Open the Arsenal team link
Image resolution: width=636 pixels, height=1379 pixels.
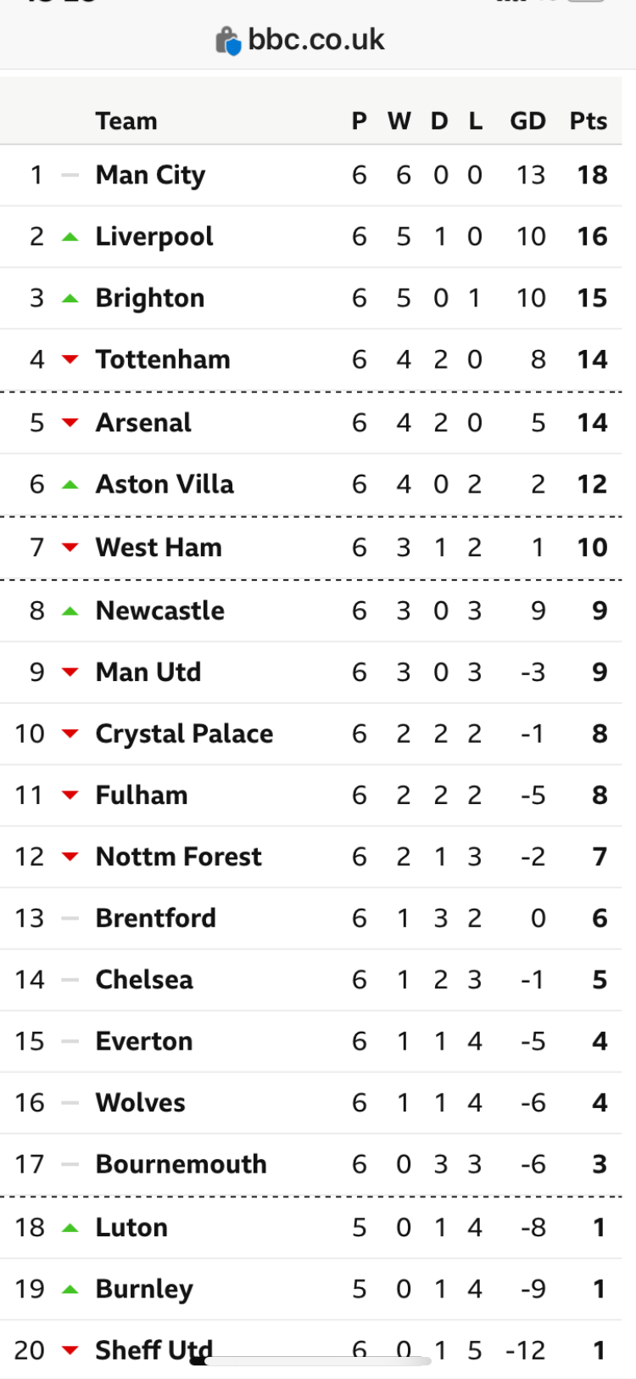143,423
